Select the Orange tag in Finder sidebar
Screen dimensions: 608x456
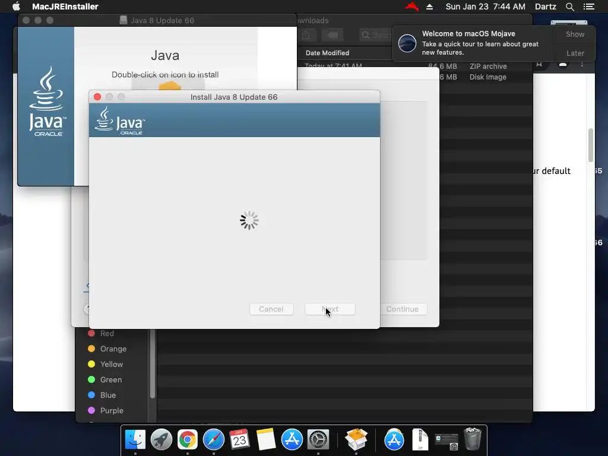107,349
